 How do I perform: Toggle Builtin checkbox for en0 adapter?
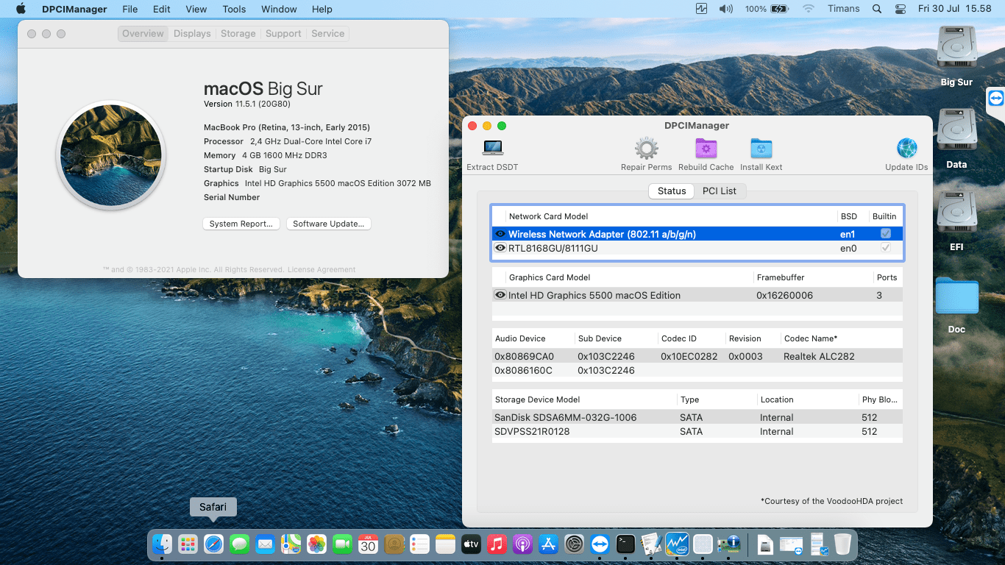click(886, 248)
